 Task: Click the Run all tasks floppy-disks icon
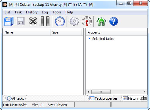(9, 21)
